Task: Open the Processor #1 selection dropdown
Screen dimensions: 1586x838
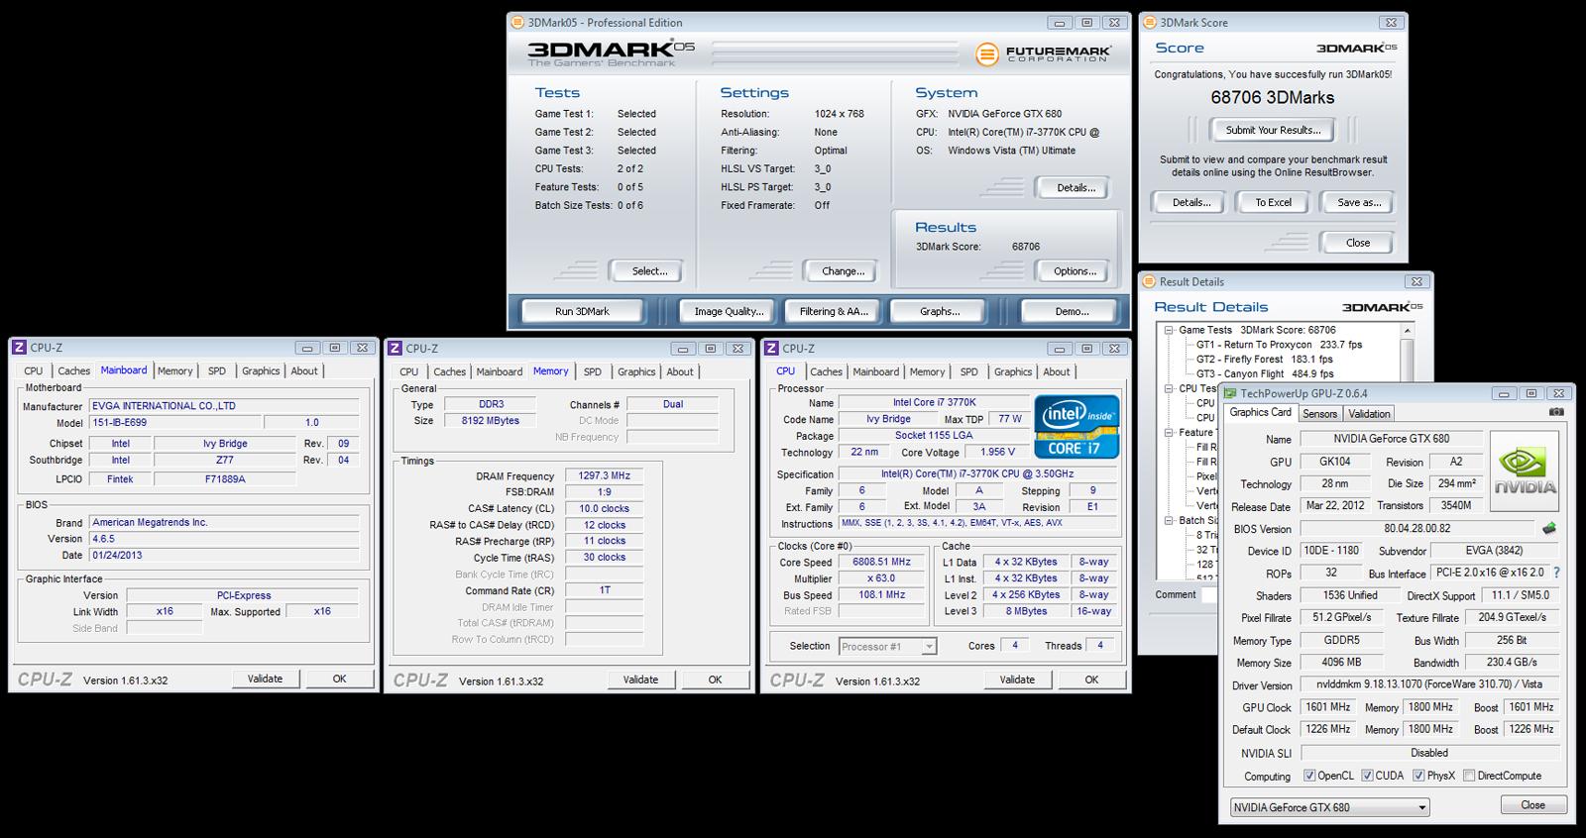Action: click(x=887, y=646)
